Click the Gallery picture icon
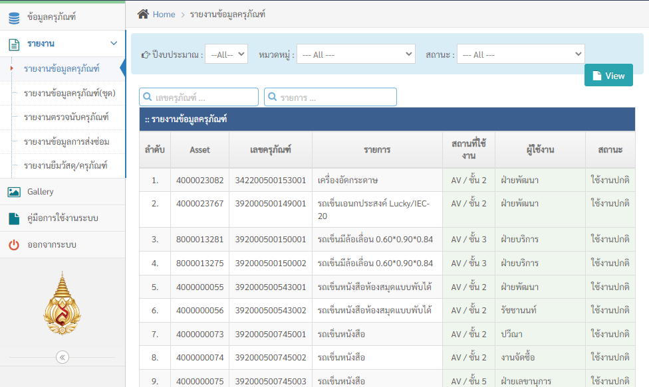The height and width of the screenshot is (387, 649). pyautogui.click(x=14, y=192)
